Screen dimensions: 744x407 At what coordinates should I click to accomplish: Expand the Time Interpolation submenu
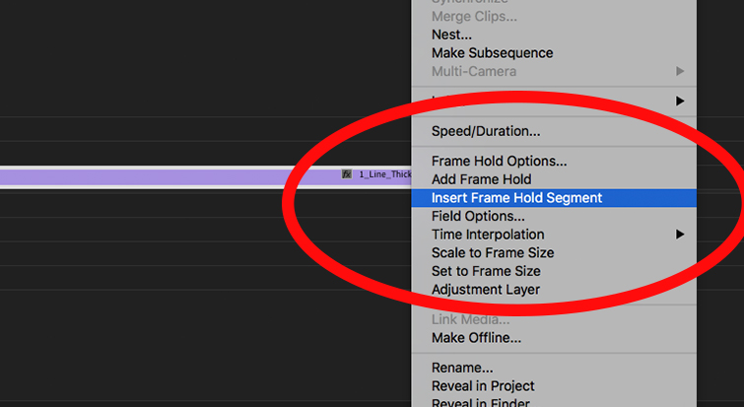point(488,235)
